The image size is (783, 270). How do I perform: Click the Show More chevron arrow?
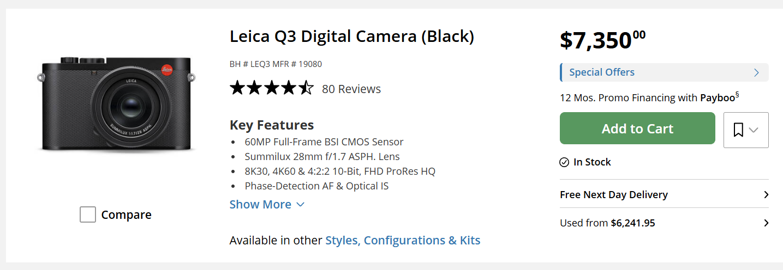click(x=300, y=205)
